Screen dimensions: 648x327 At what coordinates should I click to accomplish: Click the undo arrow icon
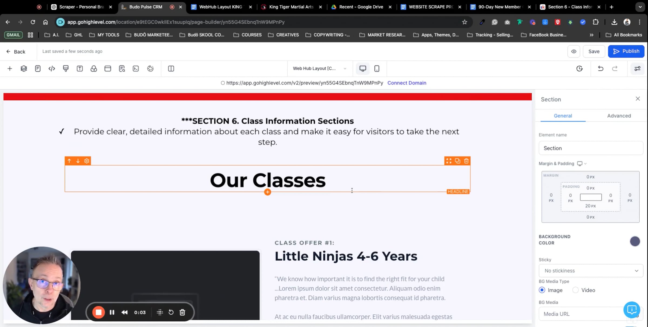pyautogui.click(x=600, y=69)
